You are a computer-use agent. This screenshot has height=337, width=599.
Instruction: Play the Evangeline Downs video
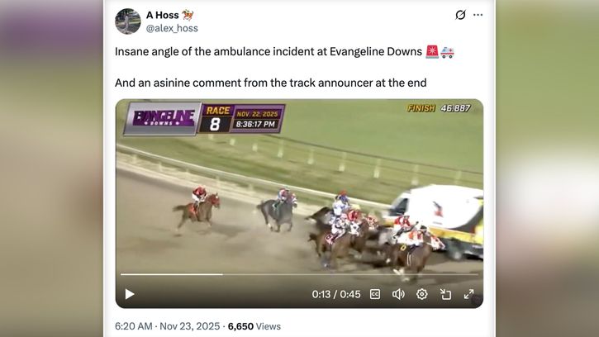(x=130, y=294)
